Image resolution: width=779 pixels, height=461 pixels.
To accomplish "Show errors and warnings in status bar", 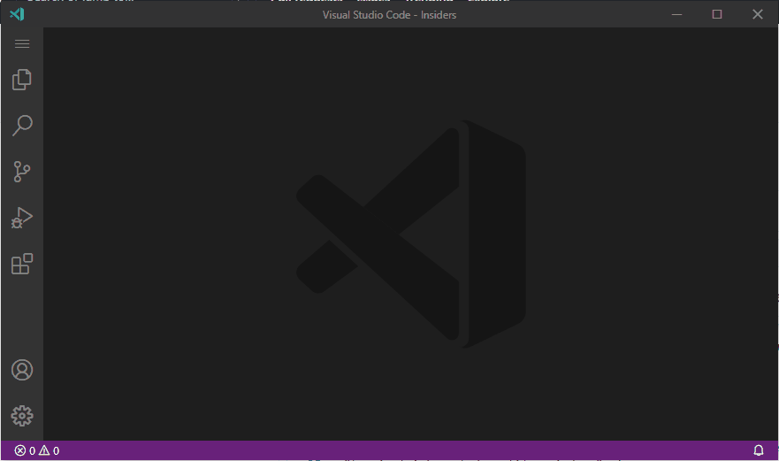I will pos(37,450).
